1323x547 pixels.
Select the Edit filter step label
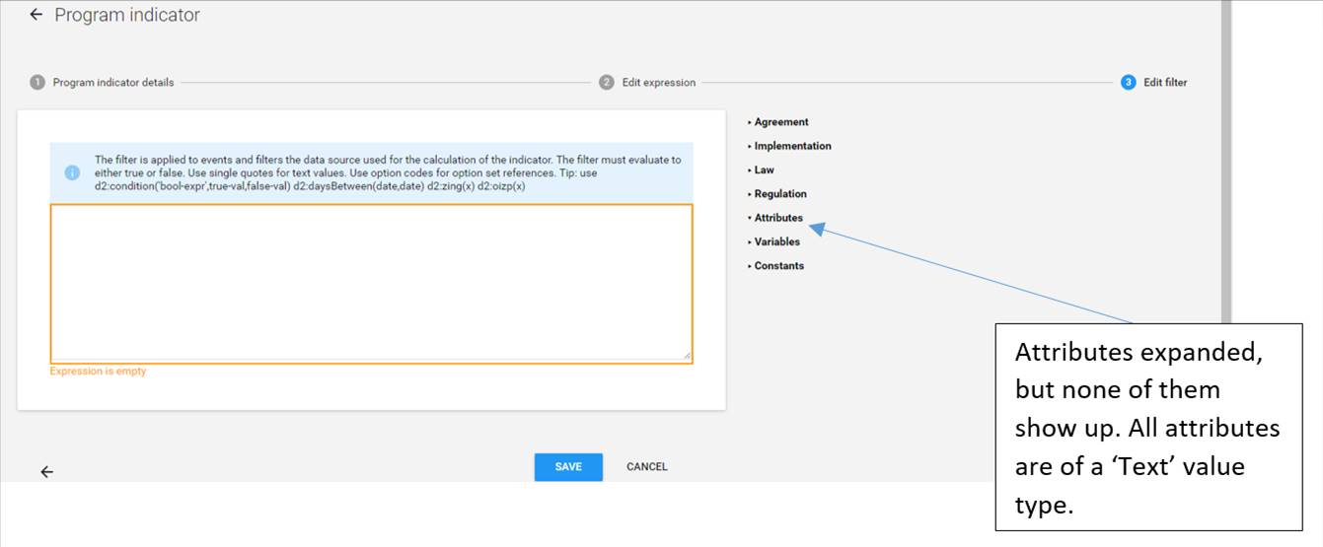click(x=1164, y=83)
